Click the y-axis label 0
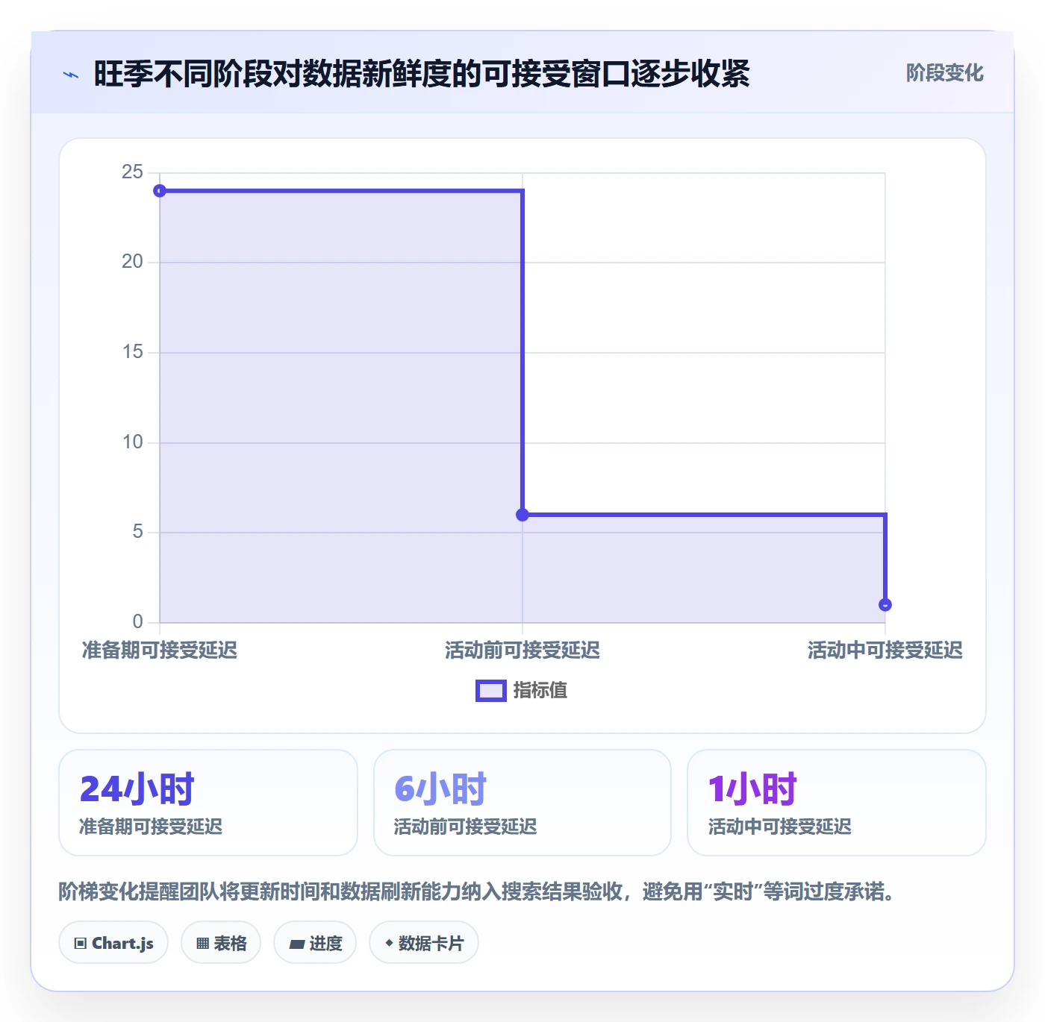 click(137, 621)
